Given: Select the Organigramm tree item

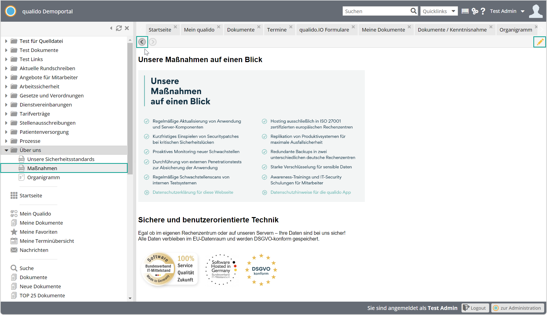Looking at the screenshot, I should 43,177.
